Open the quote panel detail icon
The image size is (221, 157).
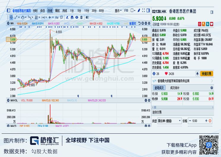212,12
